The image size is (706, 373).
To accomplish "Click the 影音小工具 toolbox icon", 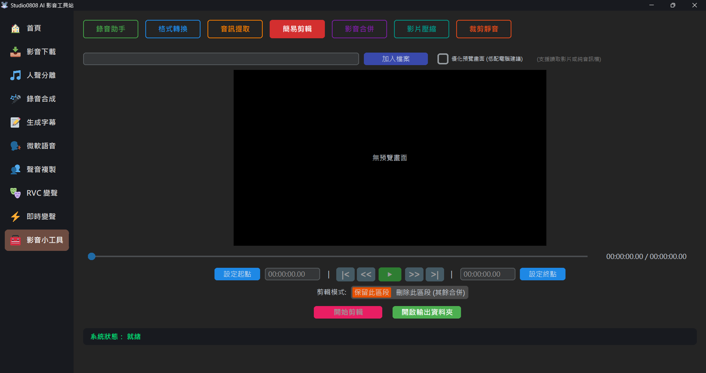I will coord(15,240).
